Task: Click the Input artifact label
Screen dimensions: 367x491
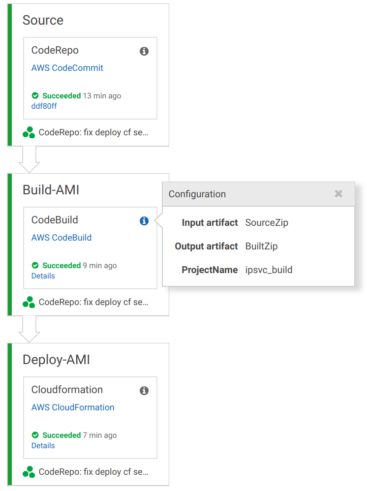Action: (210, 223)
